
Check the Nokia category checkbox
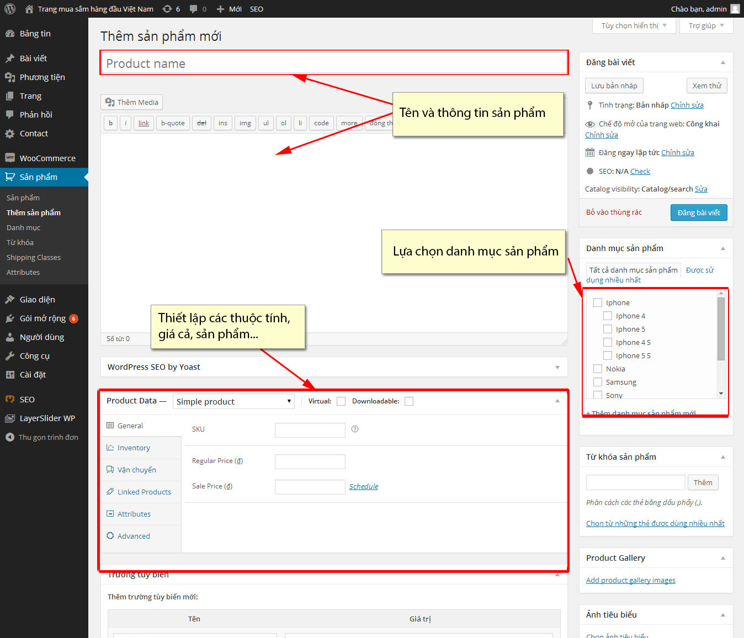tap(598, 369)
